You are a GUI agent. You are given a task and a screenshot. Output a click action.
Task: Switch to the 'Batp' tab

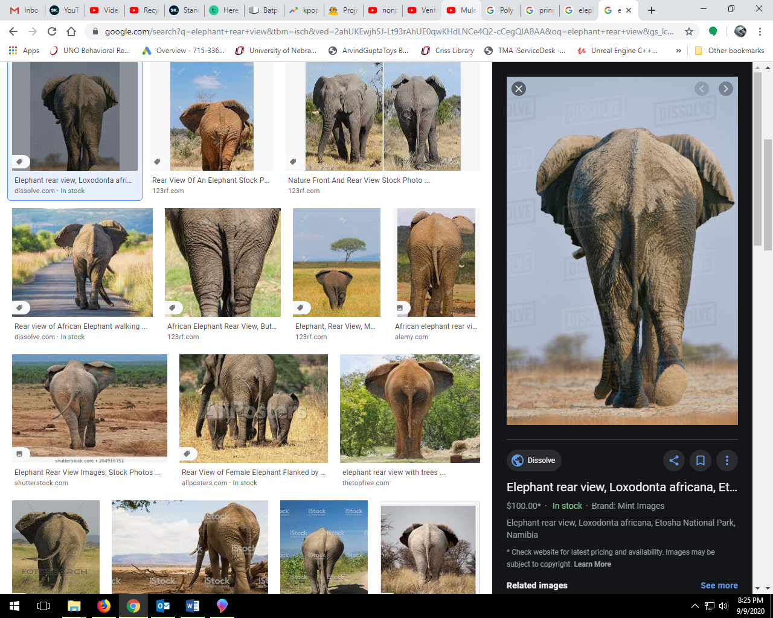264,10
